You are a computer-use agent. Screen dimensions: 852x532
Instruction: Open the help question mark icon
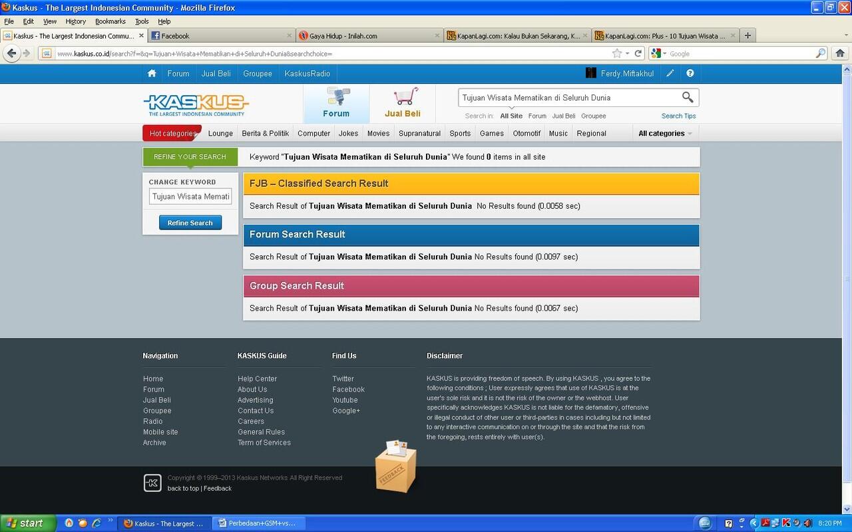point(690,73)
